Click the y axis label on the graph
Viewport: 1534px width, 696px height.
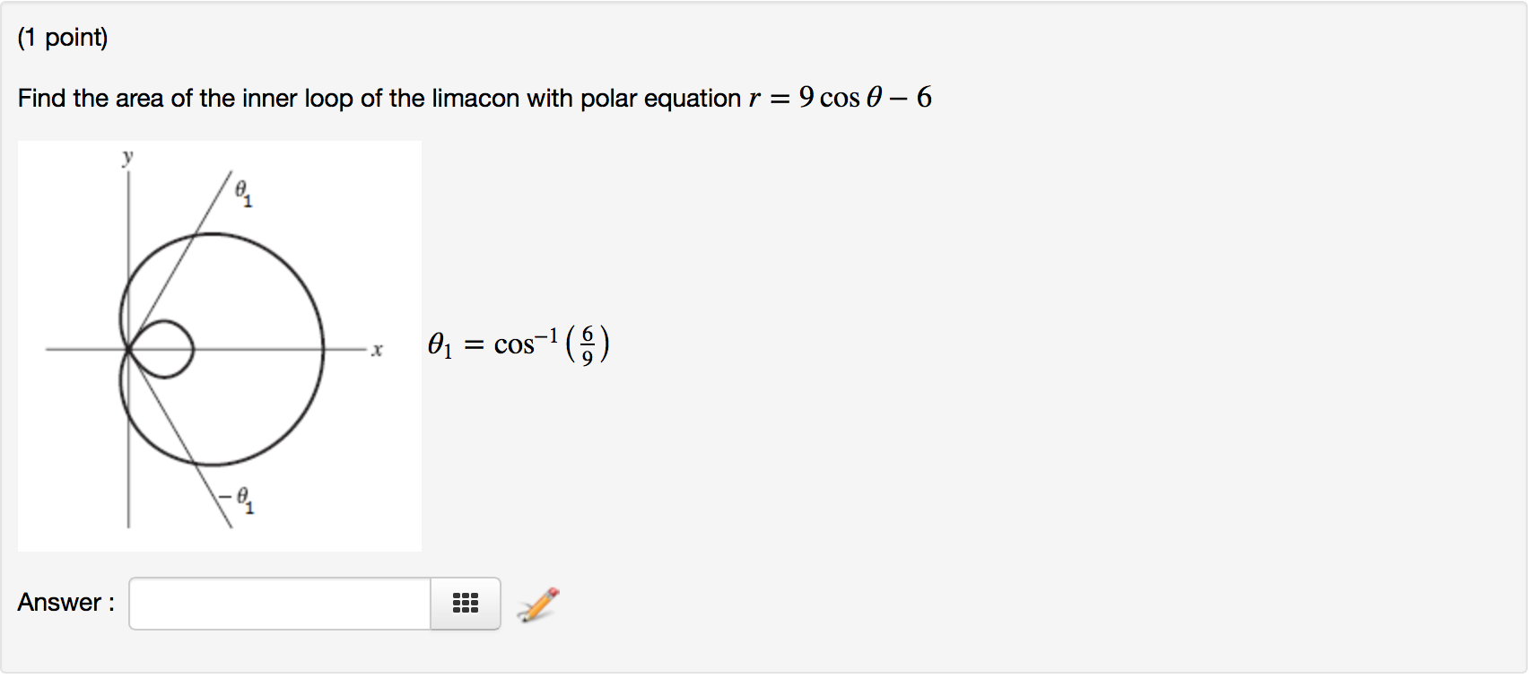(x=127, y=158)
